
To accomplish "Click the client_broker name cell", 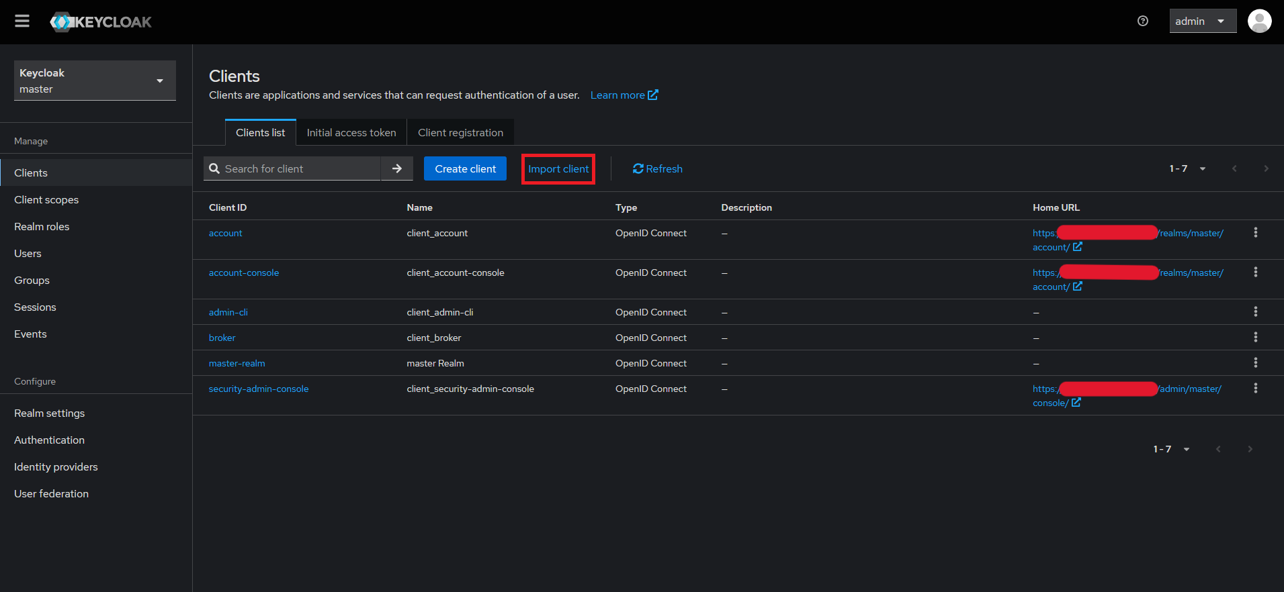I will pos(434,338).
